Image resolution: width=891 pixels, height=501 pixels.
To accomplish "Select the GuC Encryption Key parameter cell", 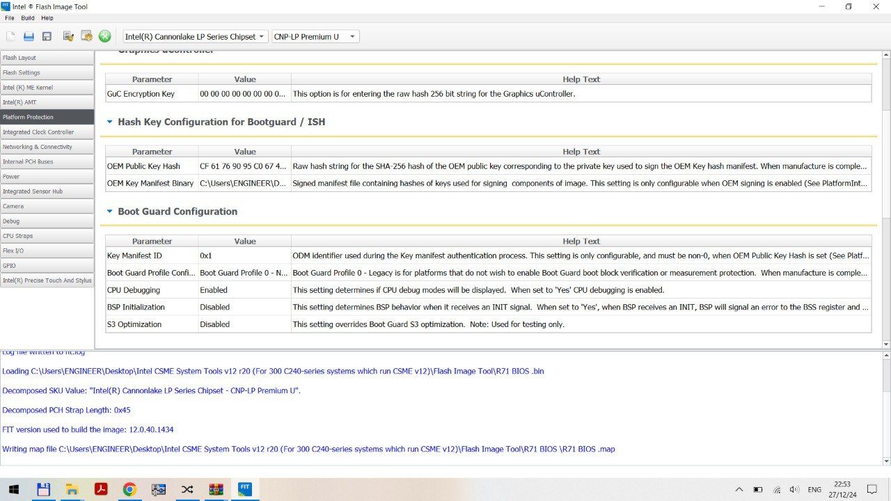I will point(152,94).
